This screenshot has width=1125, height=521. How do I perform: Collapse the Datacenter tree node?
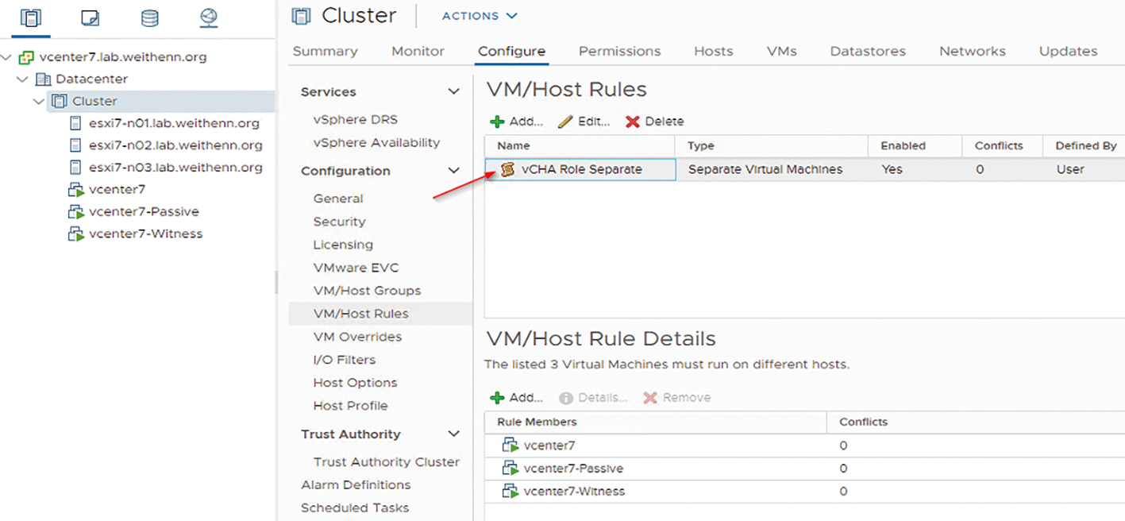pos(22,79)
